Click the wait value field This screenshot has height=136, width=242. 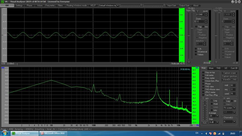point(233,85)
